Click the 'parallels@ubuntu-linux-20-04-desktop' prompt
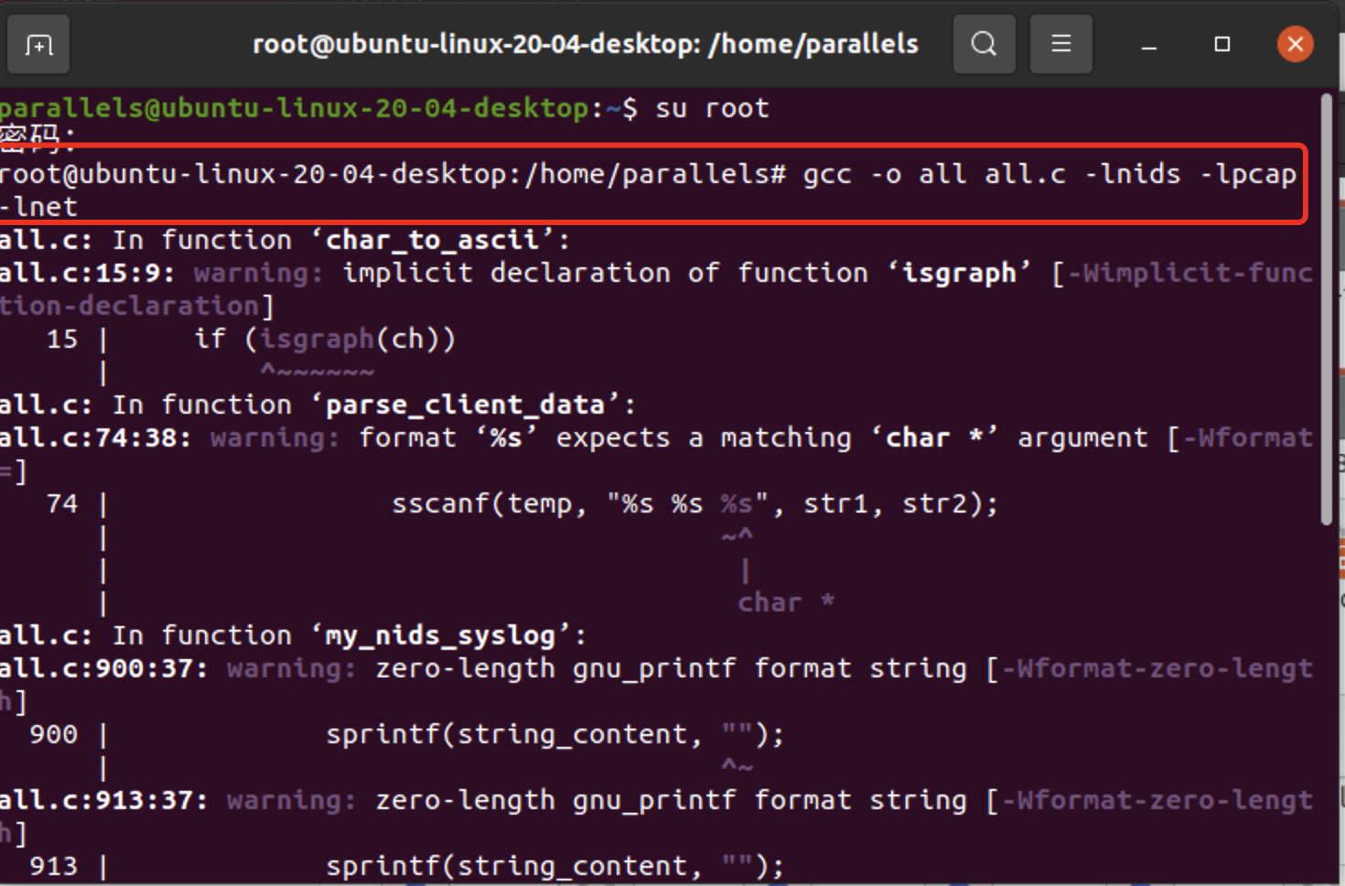The height and width of the screenshot is (886, 1345). click(x=295, y=108)
